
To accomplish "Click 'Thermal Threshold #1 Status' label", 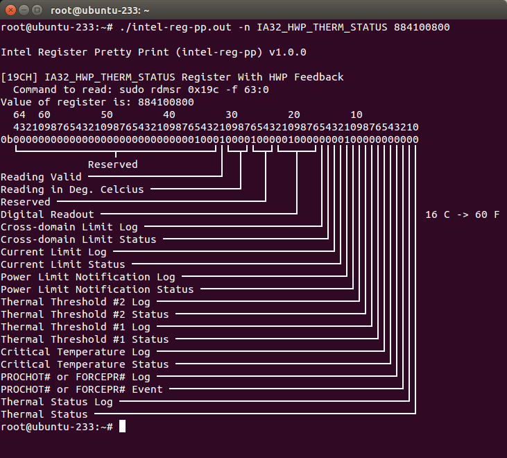I will click(x=85, y=339).
